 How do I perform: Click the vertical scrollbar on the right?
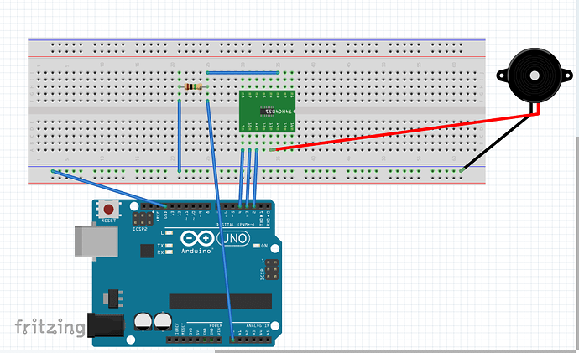tap(577, 242)
